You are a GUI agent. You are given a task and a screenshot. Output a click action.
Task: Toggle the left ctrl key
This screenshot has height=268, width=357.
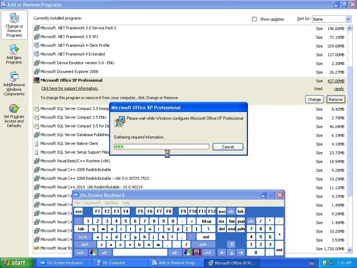click(80, 253)
